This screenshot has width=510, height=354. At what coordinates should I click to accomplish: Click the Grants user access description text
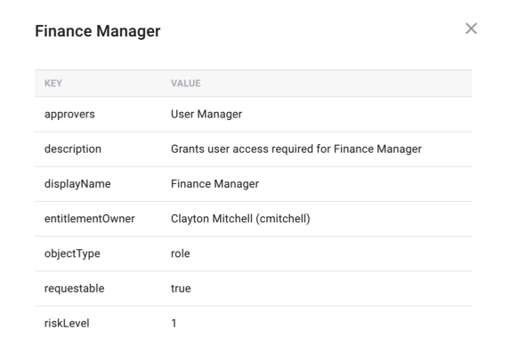coord(296,149)
